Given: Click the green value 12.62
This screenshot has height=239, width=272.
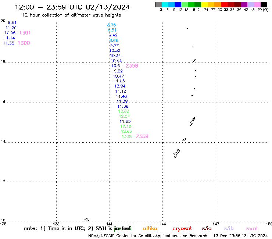Looking at the screenshot, I should (124, 111).
